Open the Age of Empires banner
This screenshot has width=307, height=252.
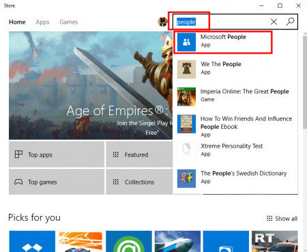[91, 85]
